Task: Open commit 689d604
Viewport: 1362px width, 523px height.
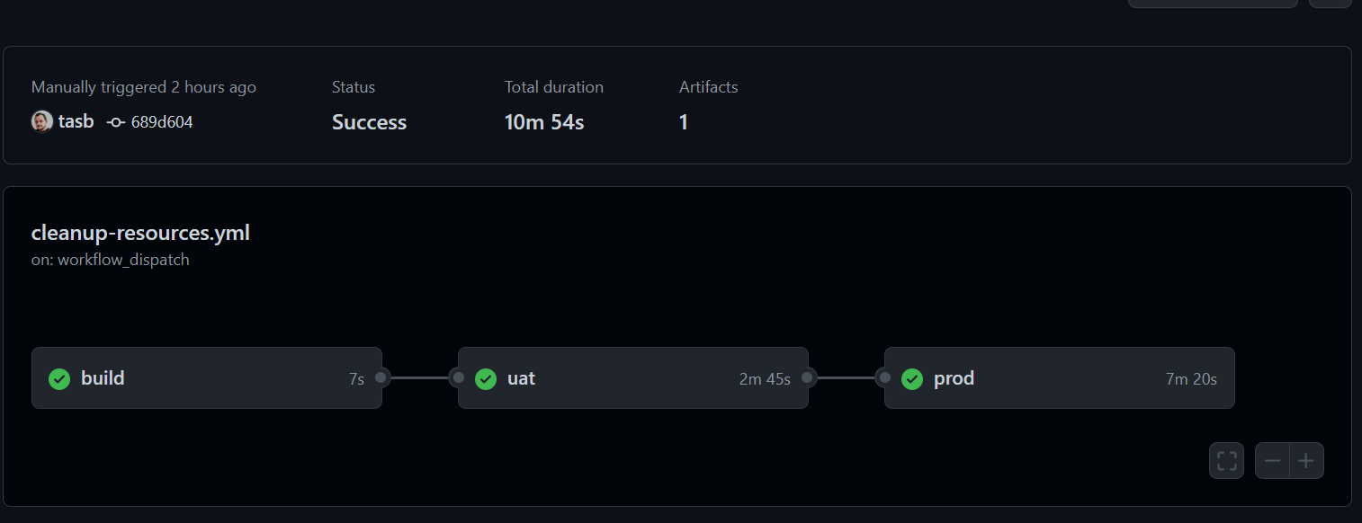Action: click(160, 120)
